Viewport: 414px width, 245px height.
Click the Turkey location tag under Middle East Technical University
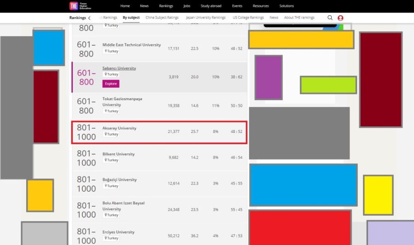tap(111, 51)
